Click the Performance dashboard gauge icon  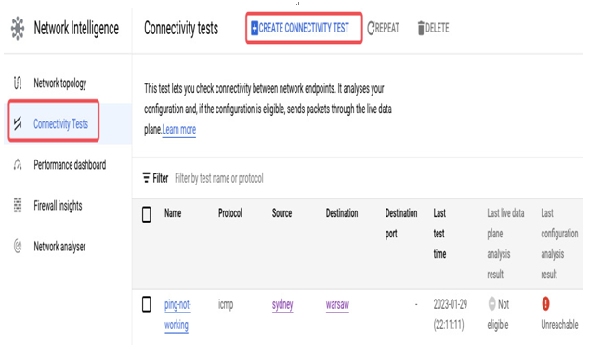pos(18,164)
